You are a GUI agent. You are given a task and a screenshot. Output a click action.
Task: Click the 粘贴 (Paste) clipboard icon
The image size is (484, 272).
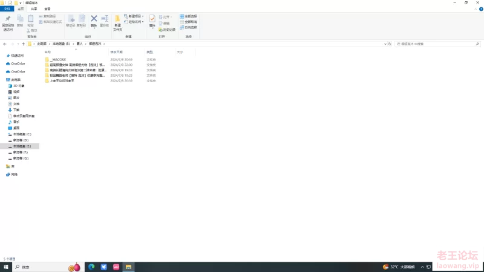tap(30, 20)
